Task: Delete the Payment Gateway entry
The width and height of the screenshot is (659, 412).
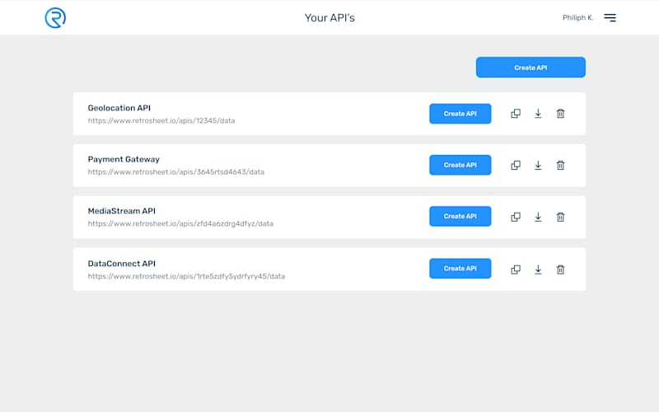Action: click(x=560, y=166)
